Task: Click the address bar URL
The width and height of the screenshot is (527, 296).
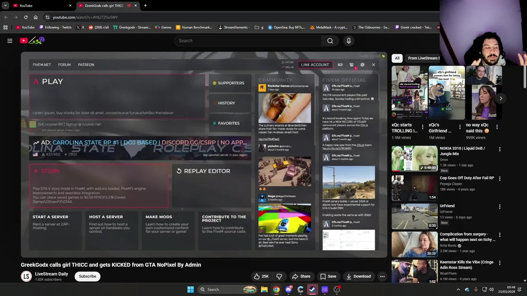Action: (85, 17)
